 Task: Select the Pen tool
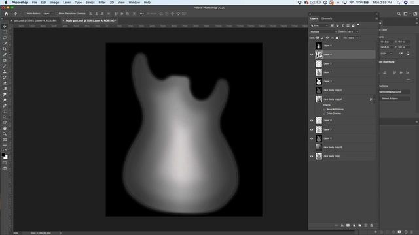pos(5,106)
